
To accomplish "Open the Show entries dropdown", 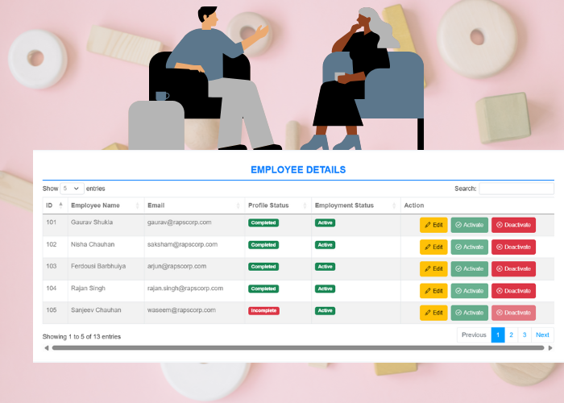I will tap(72, 189).
